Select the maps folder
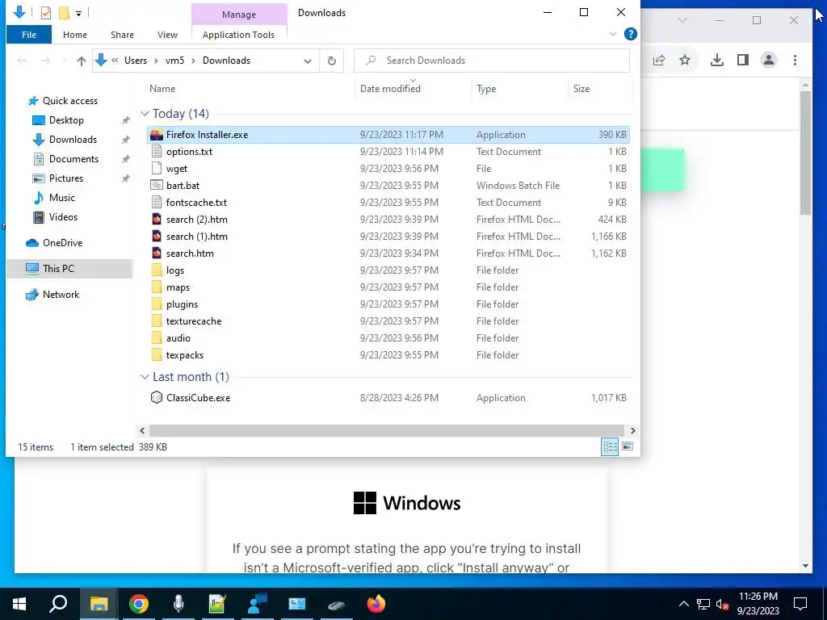827x620 pixels. coord(178,287)
